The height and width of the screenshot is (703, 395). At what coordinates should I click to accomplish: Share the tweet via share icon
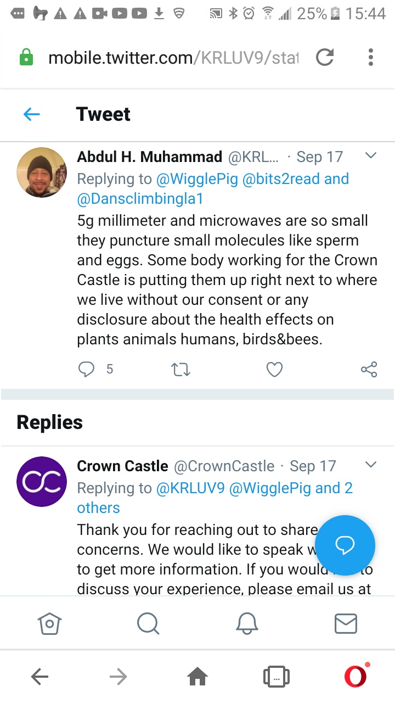[x=369, y=370]
